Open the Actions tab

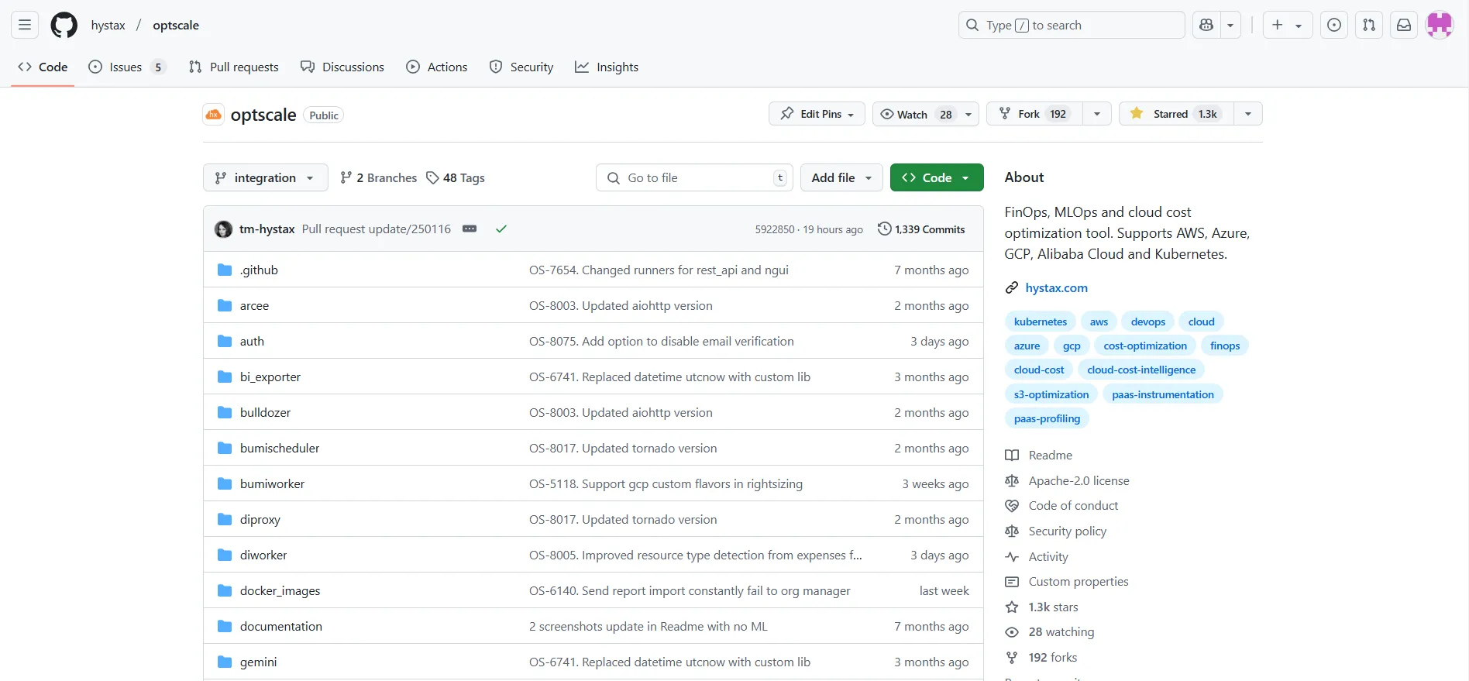[437, 67]
